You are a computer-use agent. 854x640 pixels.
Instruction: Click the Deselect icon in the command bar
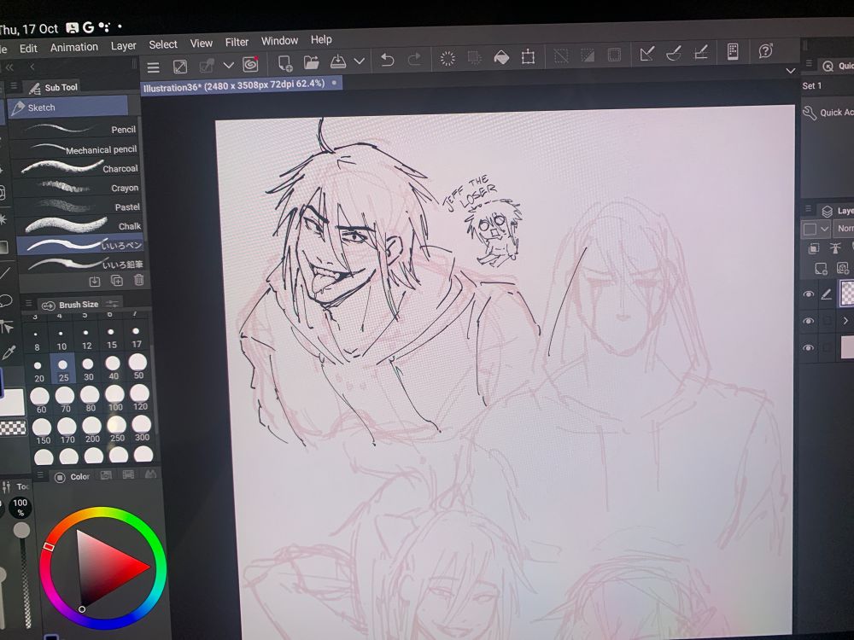coord(561,55)
